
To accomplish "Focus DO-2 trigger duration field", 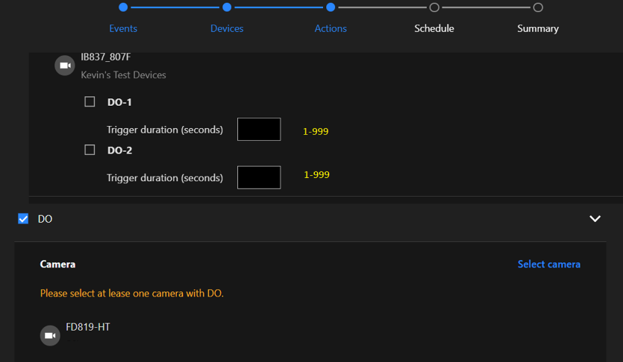I will point(259,177).
